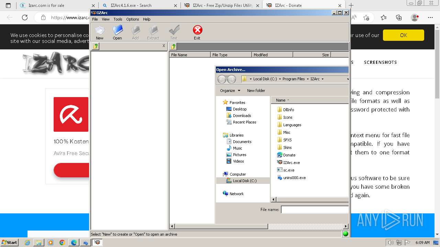Click the Open archive toolbar icon

pos(118,33)
